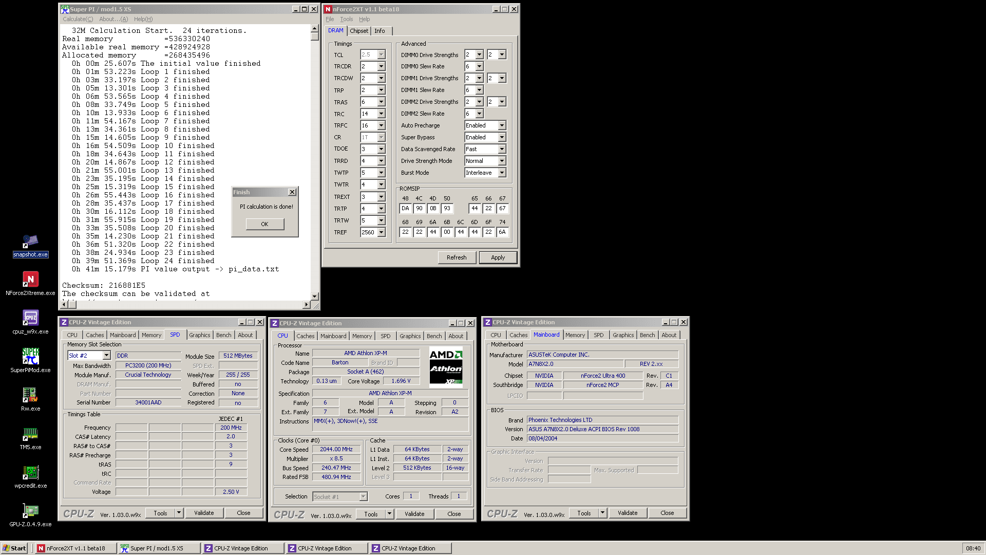This screenshot has width=986, height=555.
Task: Open wpcredit.exe desktop icon
Action: click(x=30, y=476)
